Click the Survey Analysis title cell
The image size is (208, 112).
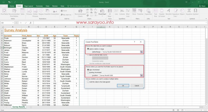(x=16, y=30)
